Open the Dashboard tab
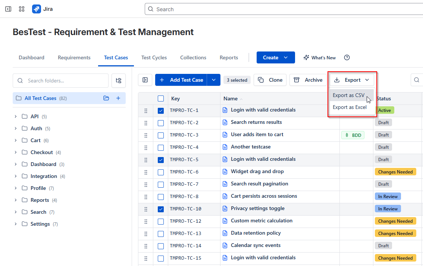Viewport: 423px width, 266px height. (x=32, y=57)
